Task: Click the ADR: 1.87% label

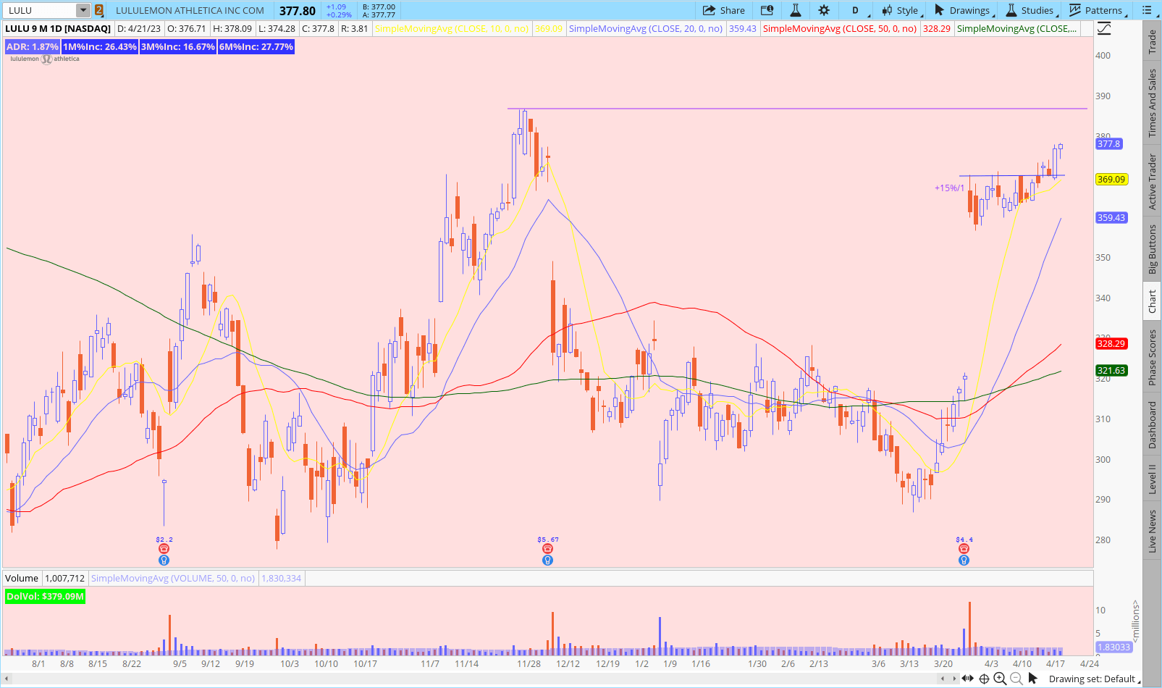Action: 32,46
